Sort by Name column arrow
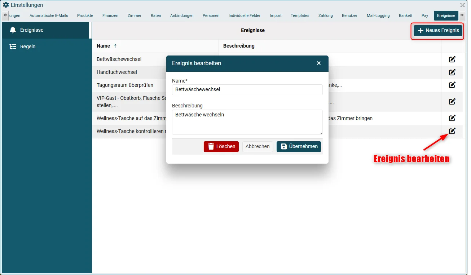Screen dimensions: 471x275 115,46
